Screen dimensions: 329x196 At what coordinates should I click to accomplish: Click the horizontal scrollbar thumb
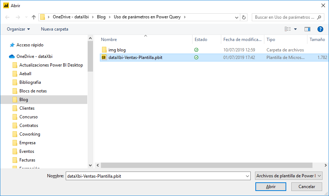tap(207, 165)
